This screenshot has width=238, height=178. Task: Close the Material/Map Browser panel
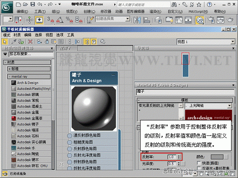click(52, 48)
